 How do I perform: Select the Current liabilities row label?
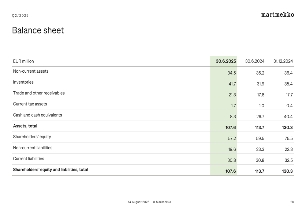coord(28,158)
